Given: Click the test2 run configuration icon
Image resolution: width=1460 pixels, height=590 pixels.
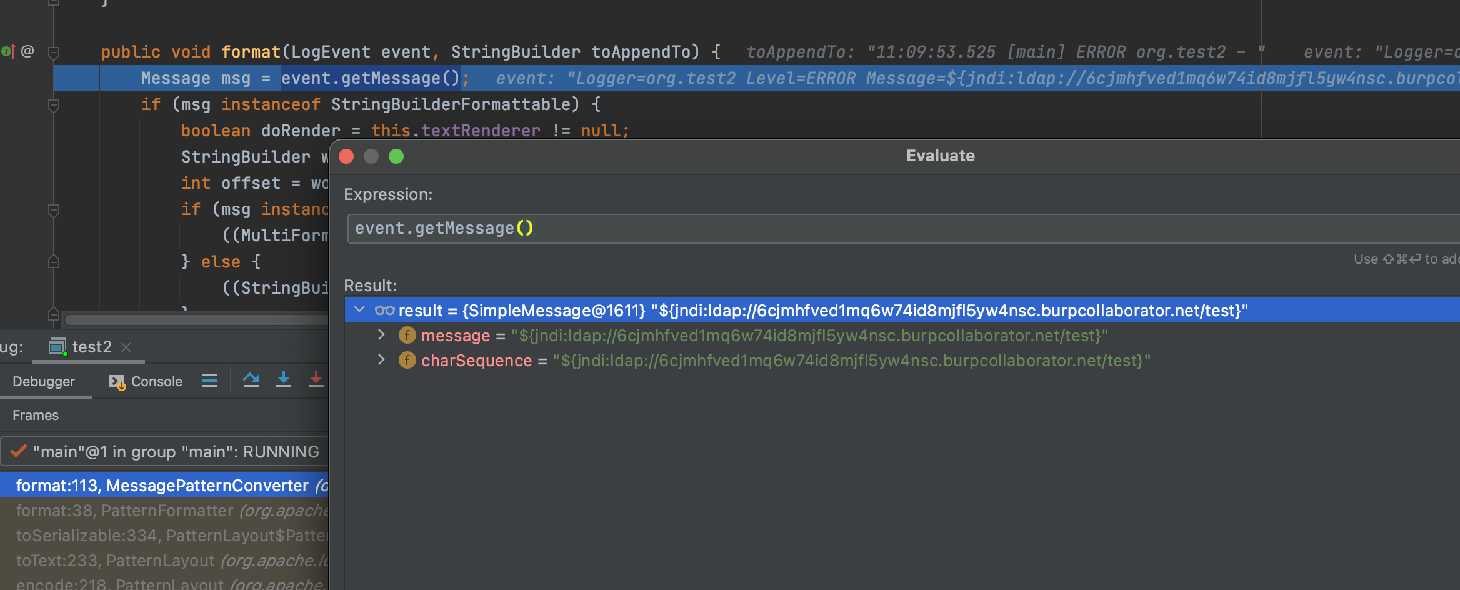Looking at the screenshot, I should click(x=58, y=347).
